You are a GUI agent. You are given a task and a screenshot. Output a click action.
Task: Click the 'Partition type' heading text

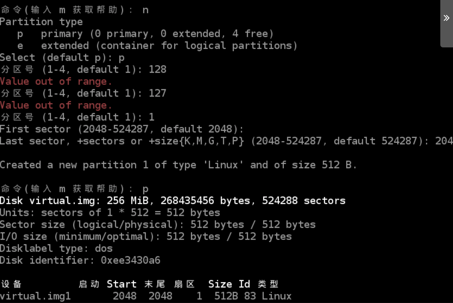(x=41, y=22)
